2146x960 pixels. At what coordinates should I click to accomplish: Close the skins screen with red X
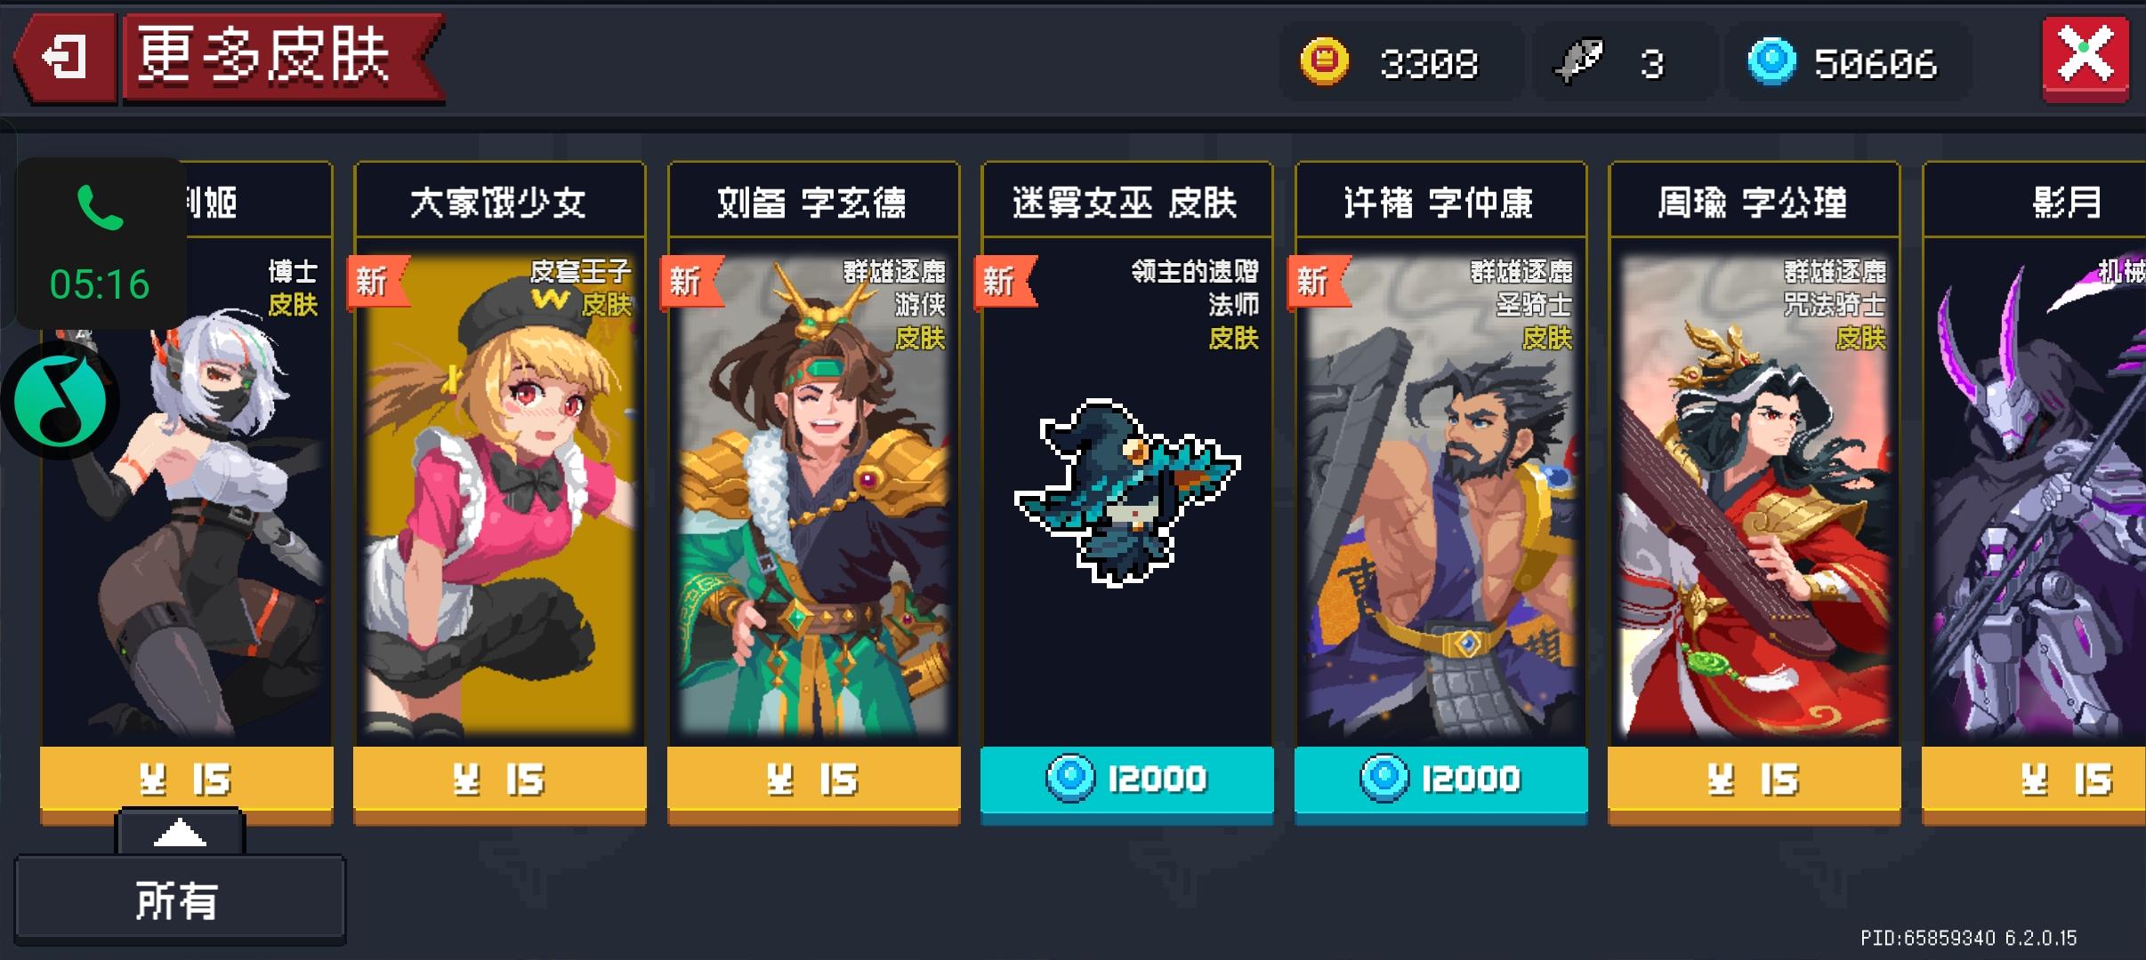click(2085, 59)
